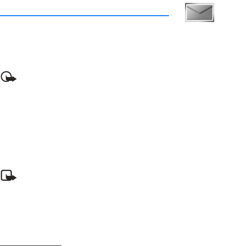Image resolution: width=231 pixels, height=246 pixels.
Task: Choose the envelope graphic beside blue line
Action: (x=200, y=12)
